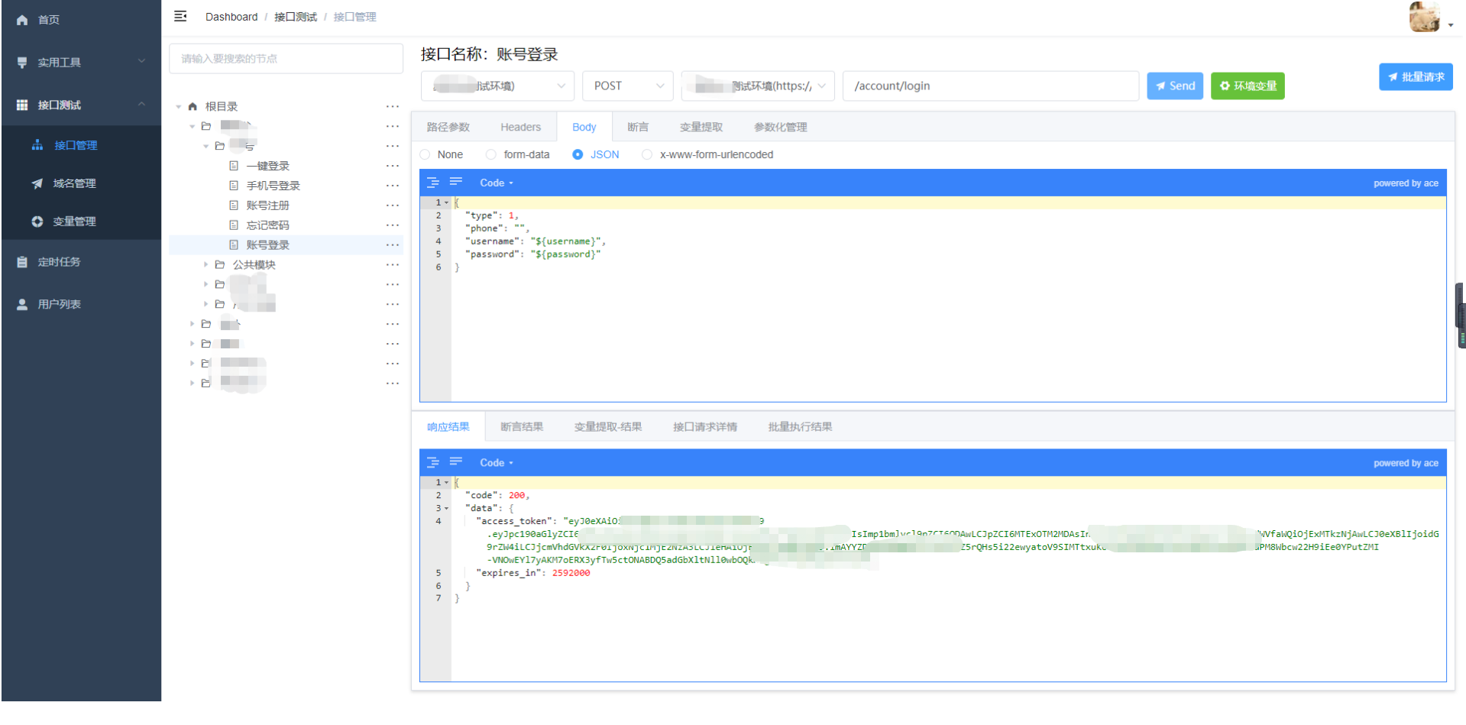Collapse the 接口测试 sidebar menu
Image resolution: width=1466 pixels, height=725 pixels.
click(81, 105)
